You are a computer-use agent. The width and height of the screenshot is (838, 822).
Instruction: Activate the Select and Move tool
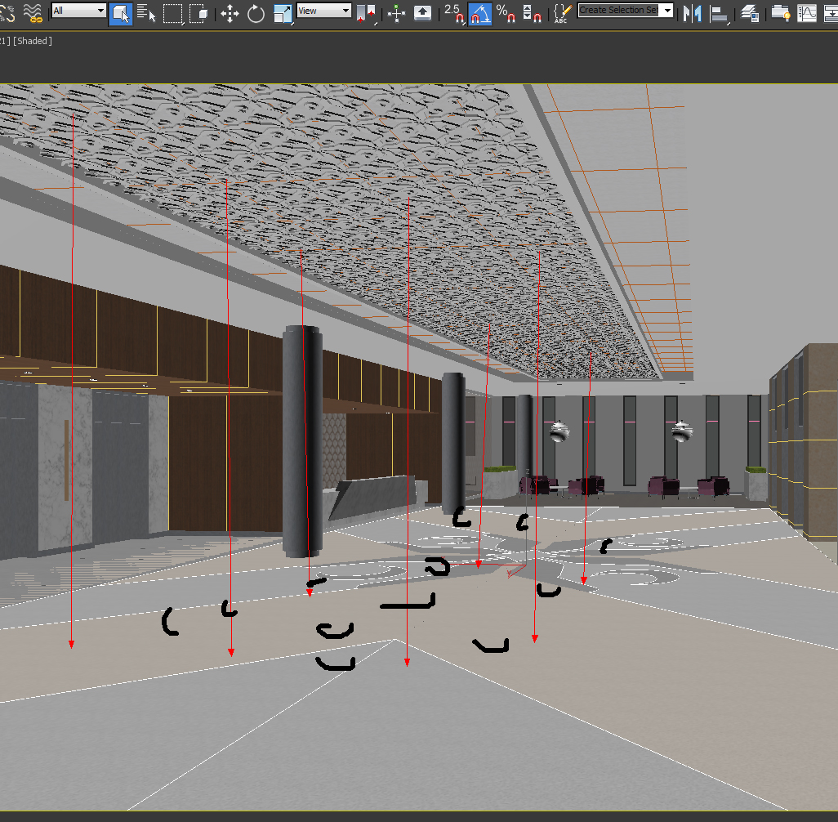(x=230, y=13)
